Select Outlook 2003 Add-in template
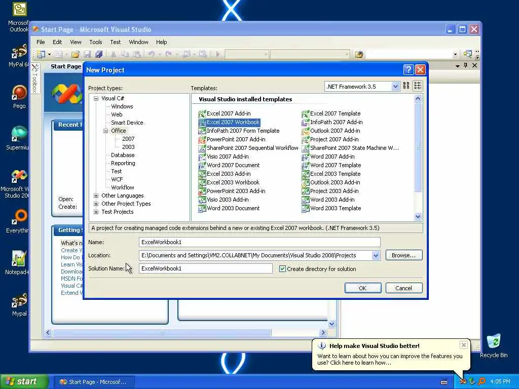The image size is (519, 389). 330,182
